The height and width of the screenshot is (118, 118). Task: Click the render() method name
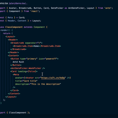click(x=5, y=30)
